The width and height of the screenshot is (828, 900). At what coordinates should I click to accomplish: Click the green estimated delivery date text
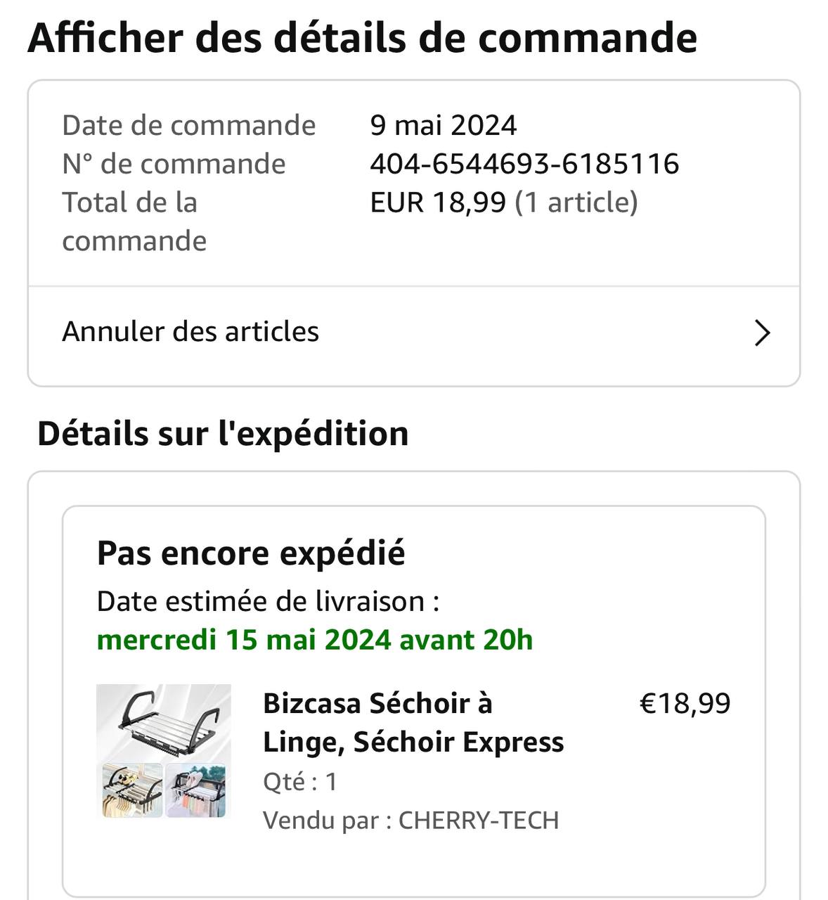(x=314, y=640)
